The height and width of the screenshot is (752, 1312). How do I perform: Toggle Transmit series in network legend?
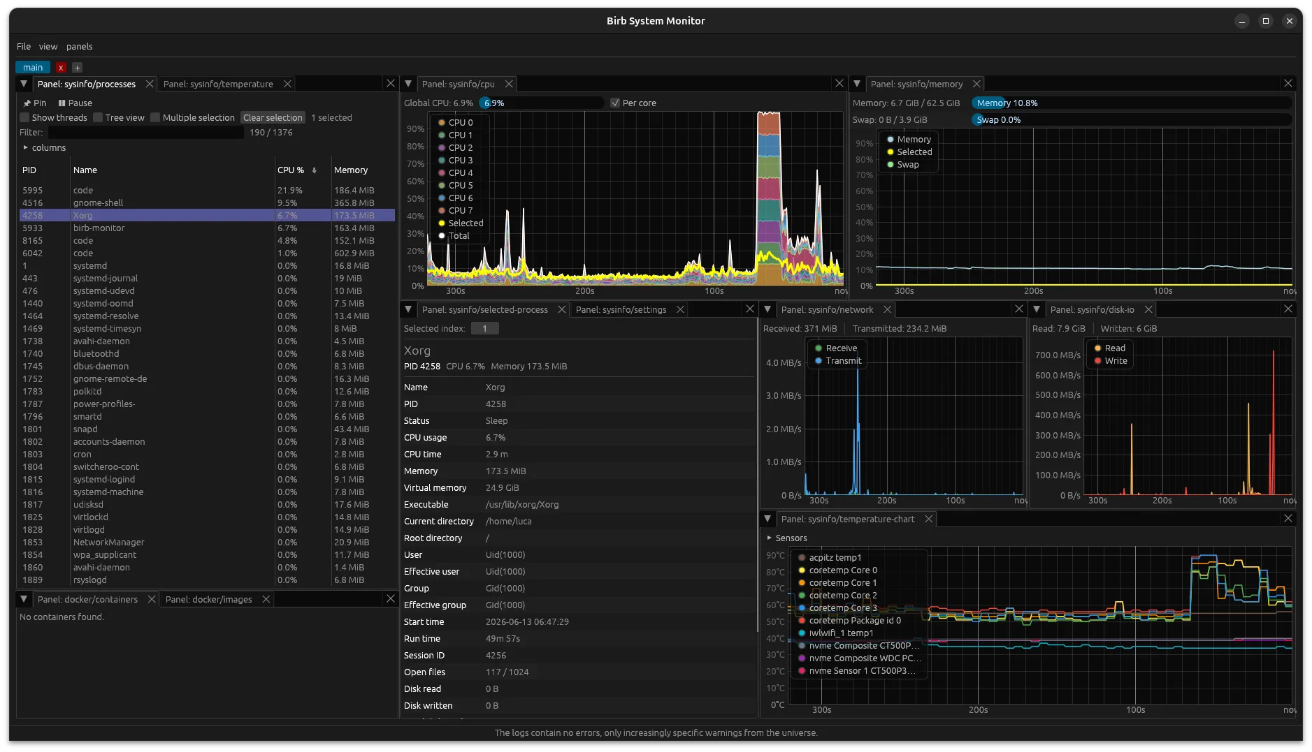838,360
